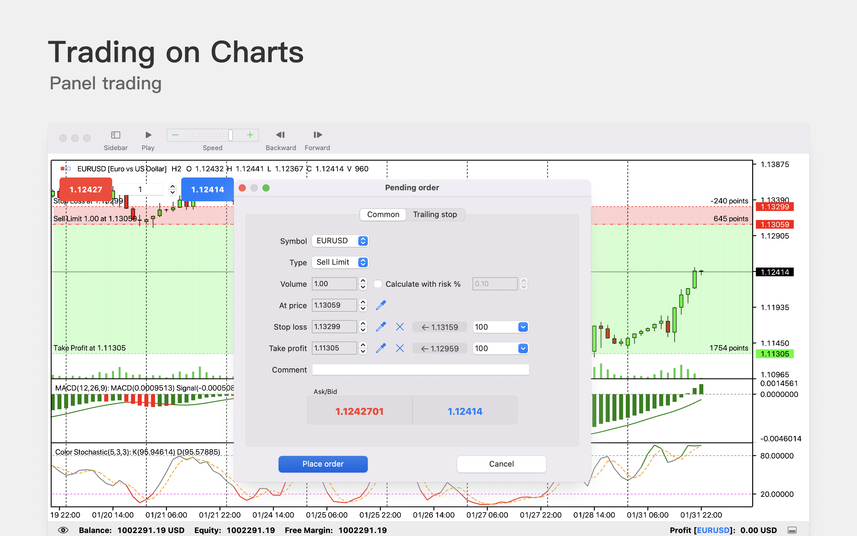Enable Calculate with risk % checkbox
857x536 pixels.
378,284
